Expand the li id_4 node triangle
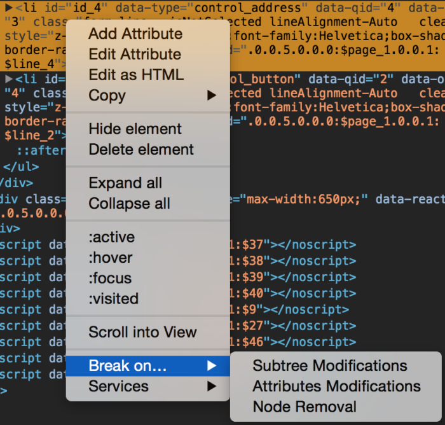 pos(10,8)
